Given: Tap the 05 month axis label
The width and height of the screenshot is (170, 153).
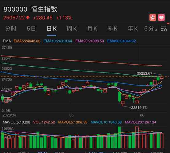Looking at the screenshot, I should pyautogui.click(x=71, y=115).
